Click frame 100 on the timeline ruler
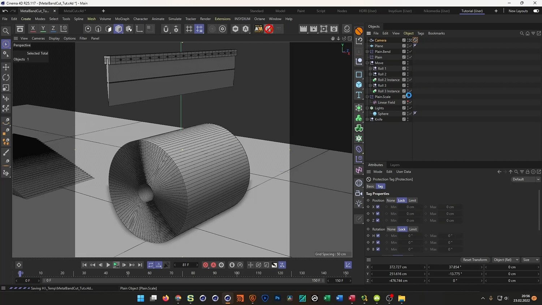542x305 pixels. (237, 274)
